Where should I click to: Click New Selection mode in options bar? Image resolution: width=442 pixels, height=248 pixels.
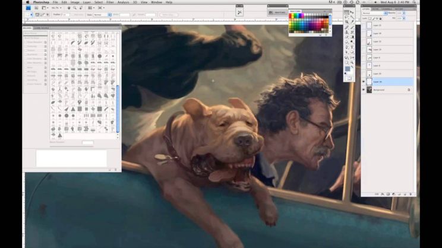pos(37,14)
